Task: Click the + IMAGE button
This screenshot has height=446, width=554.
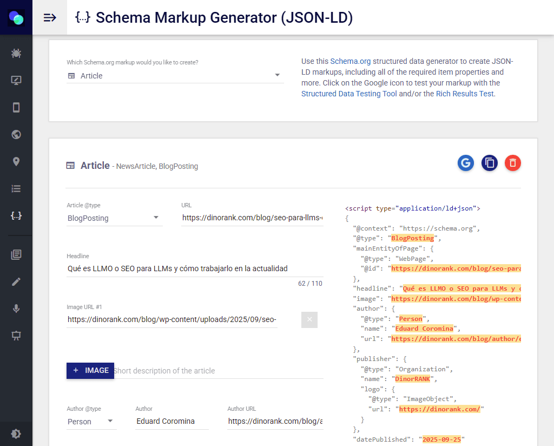Action: pos(90,371)
